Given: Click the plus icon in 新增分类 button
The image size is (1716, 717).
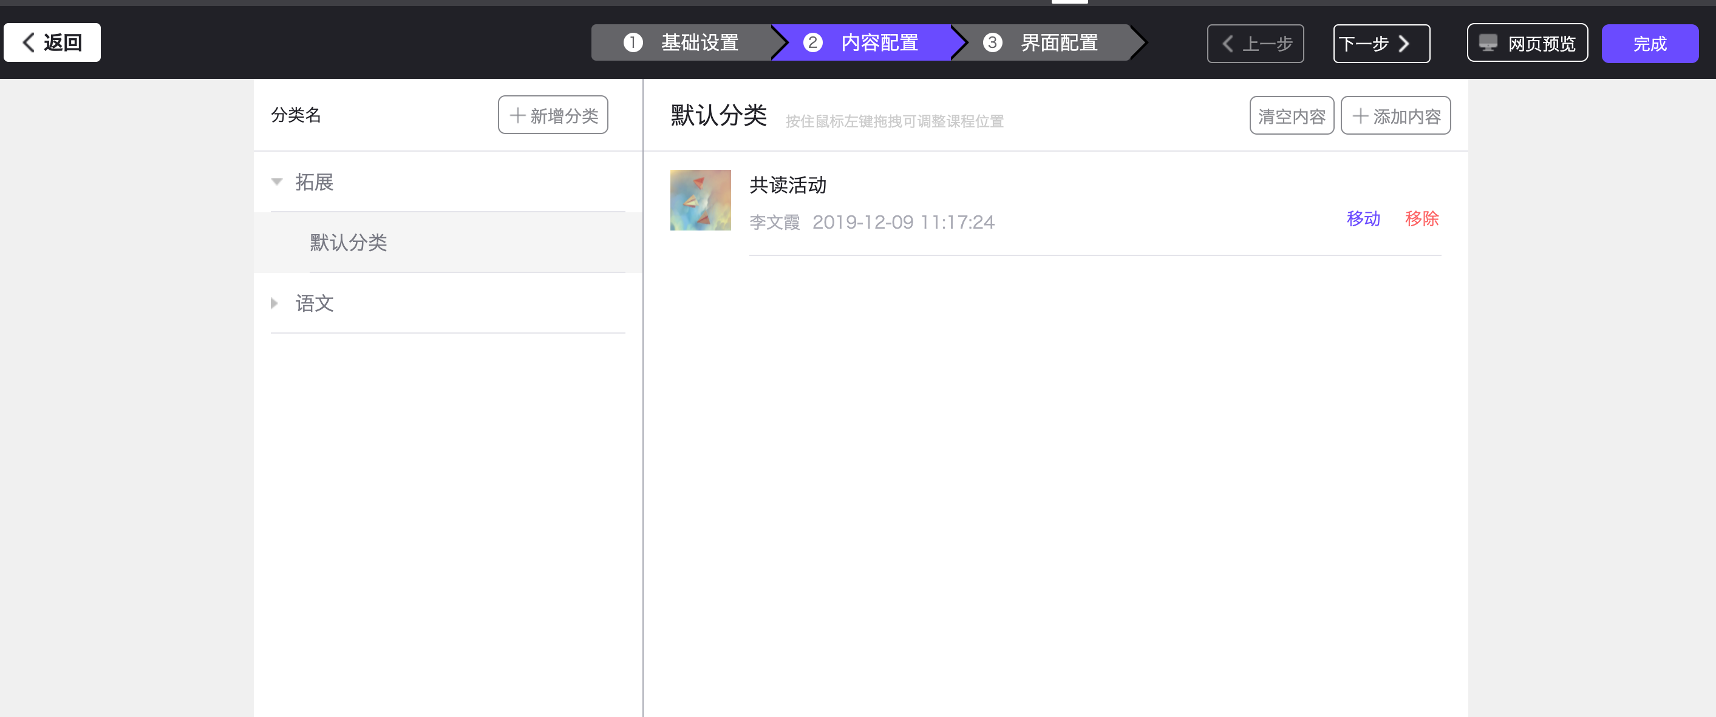Looking at the screenshot, I should click(x=517, y=116).
